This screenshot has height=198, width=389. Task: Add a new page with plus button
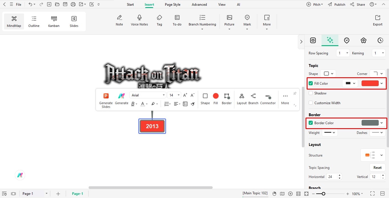58,194
